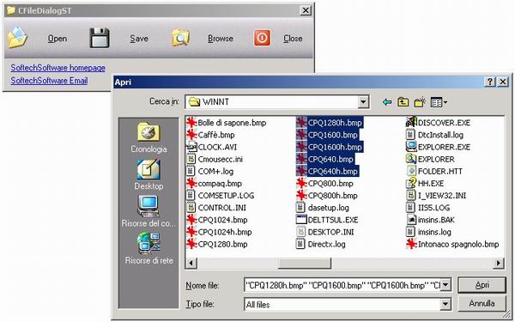Create a new folder icon
This screenshot has height=322, width=515.
click(420, 102)
